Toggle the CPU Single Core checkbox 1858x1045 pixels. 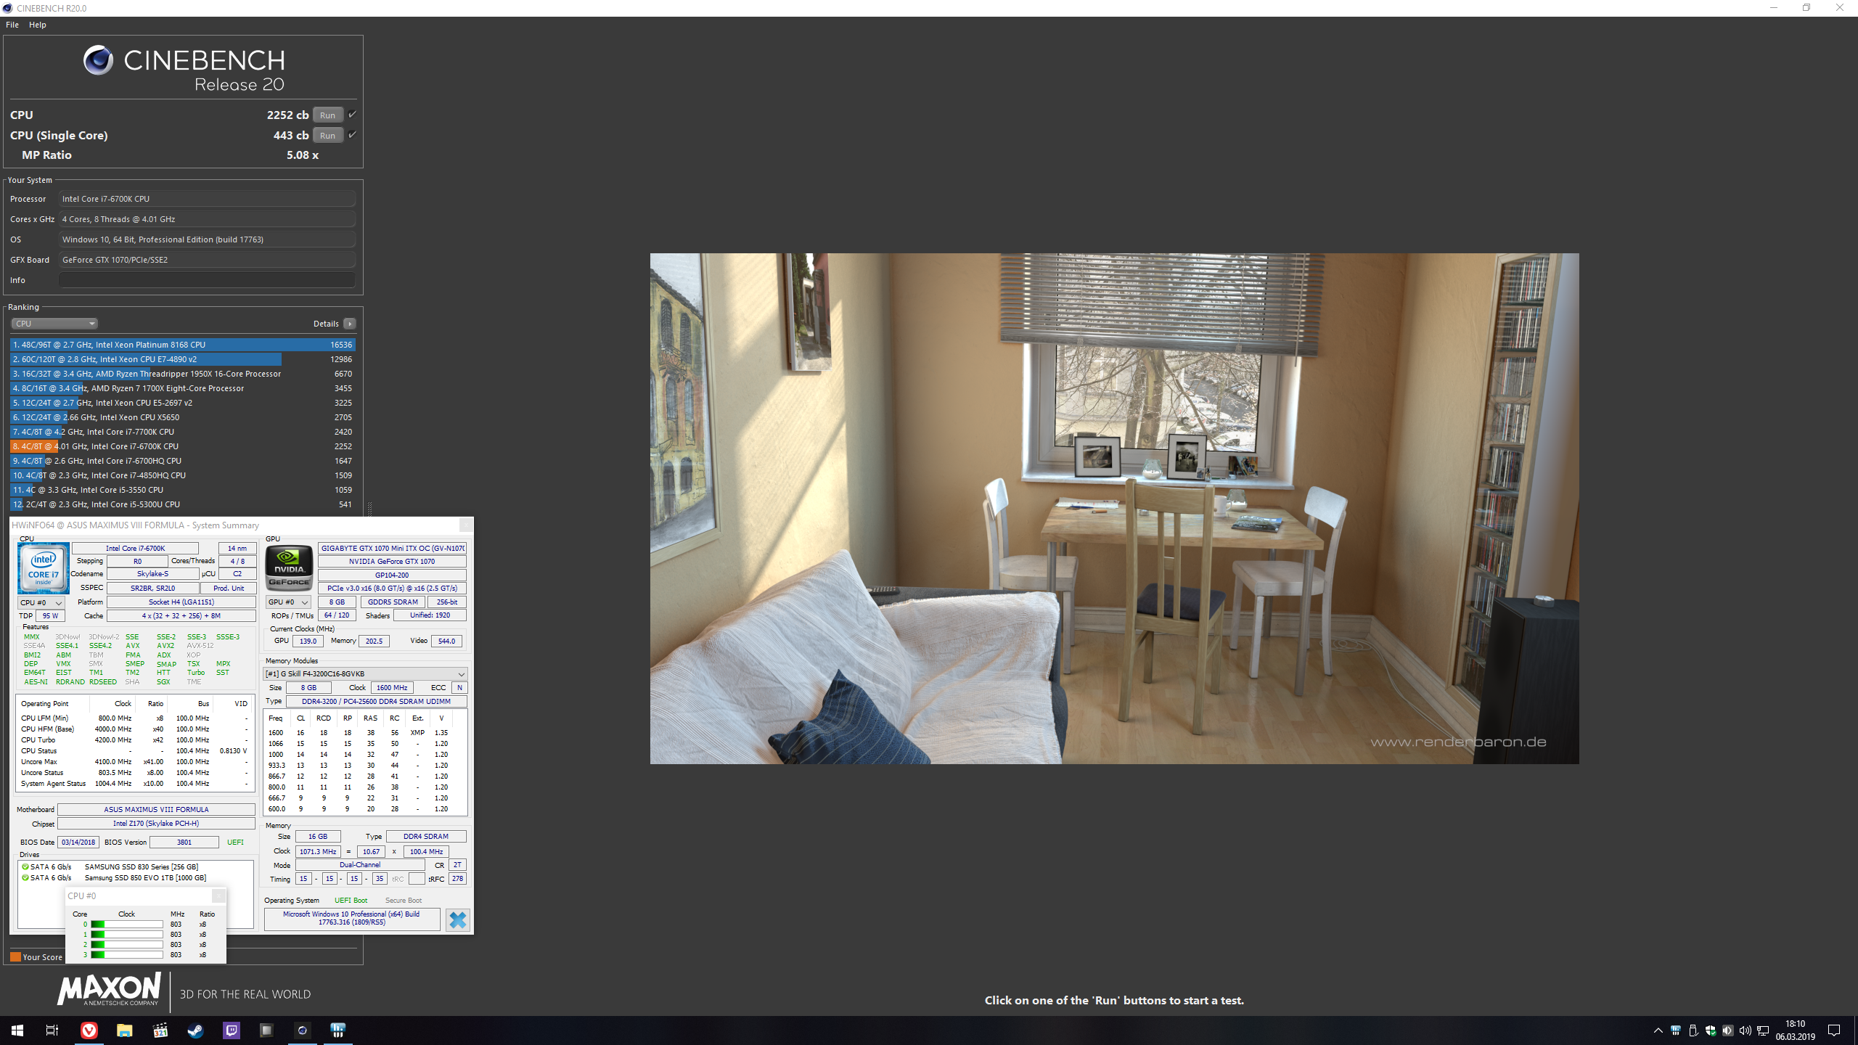pos(352,135)
